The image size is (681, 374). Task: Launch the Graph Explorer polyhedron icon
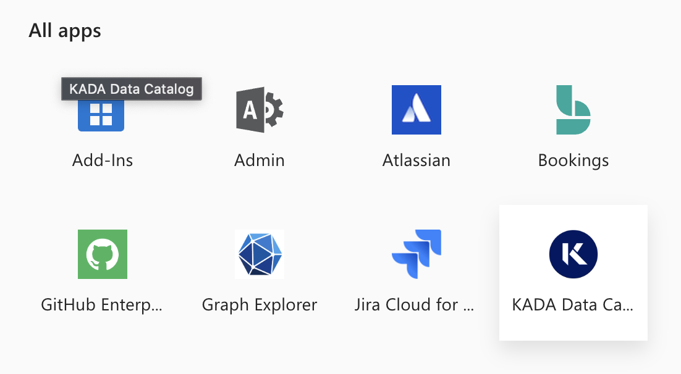tap(259, 254)
